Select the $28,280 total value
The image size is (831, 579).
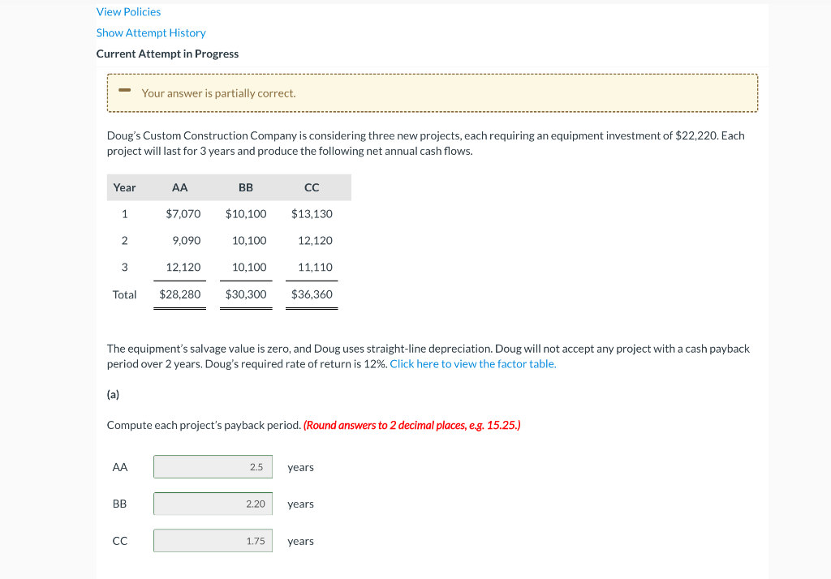point(179,294)
